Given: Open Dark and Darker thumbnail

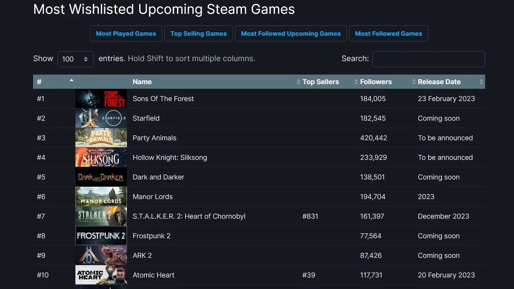Looking at the screenshot, I should pos(101,177).
